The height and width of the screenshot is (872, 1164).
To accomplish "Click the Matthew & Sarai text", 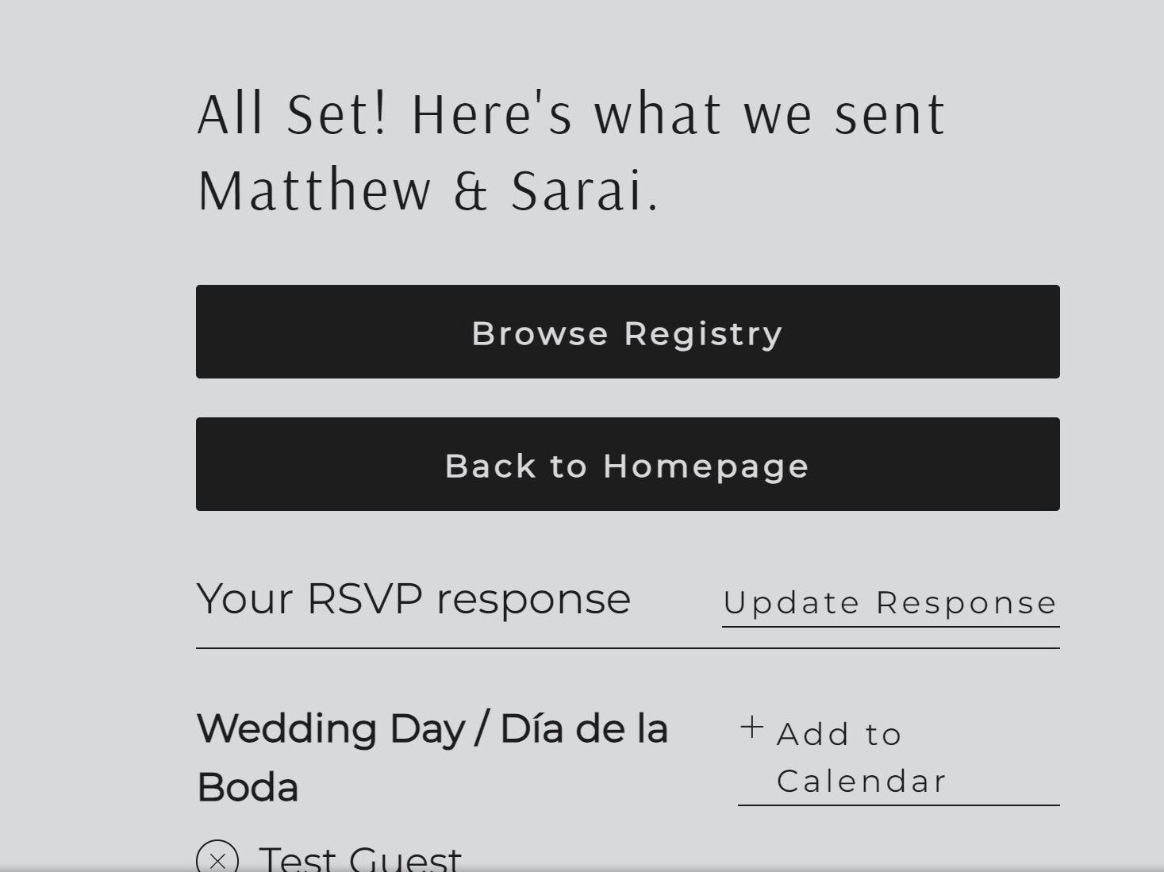I will click(428, 190).
